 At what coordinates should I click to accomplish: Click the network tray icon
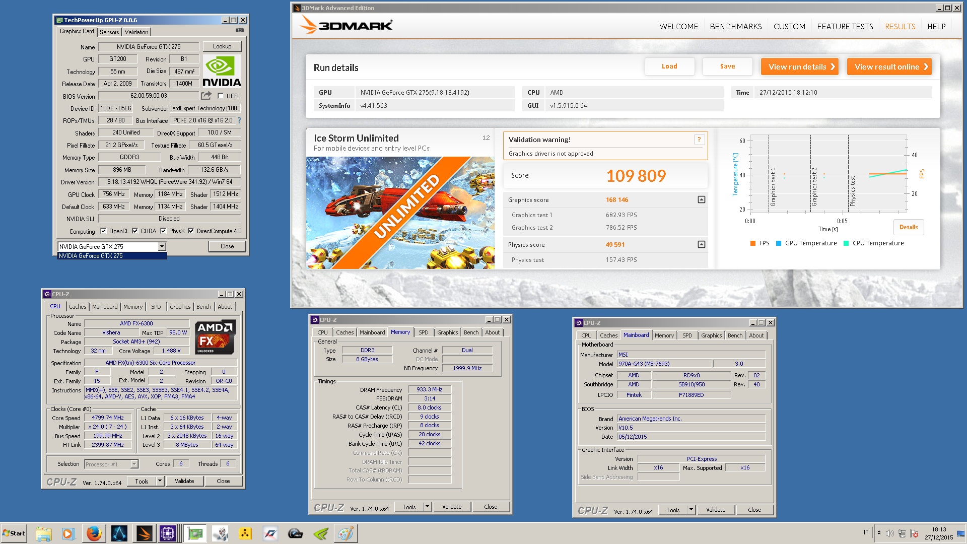pyautogui.click(x=902, y=533)
